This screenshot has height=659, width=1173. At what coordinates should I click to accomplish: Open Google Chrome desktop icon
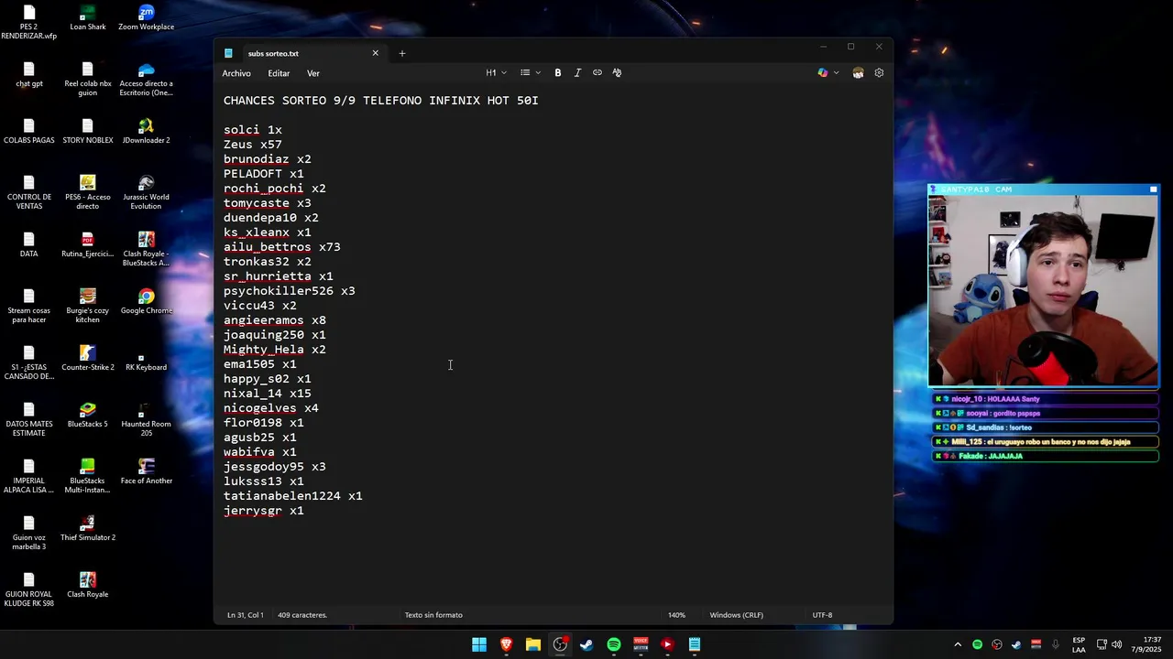click(x=146, y=302)
